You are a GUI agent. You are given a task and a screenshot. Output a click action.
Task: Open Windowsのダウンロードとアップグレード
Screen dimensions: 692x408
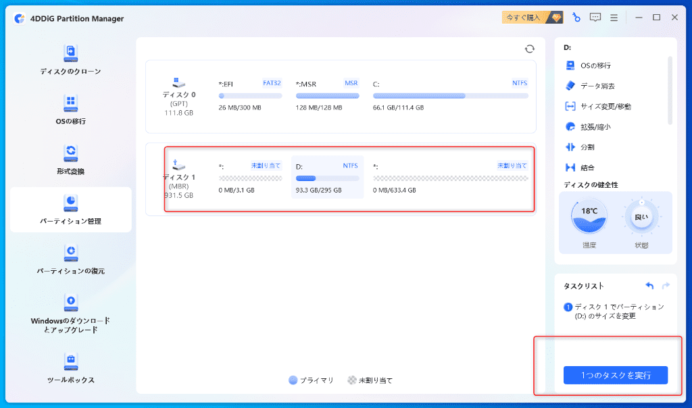(x=70, y=313)
